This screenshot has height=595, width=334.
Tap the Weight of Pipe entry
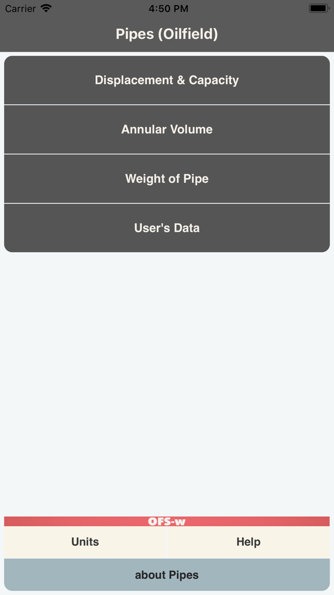(x=167, y=179)
